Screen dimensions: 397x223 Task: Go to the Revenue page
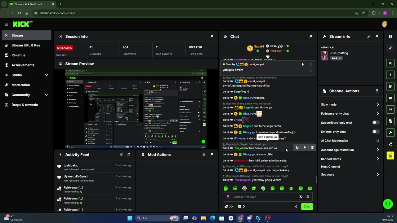[x=26, y=55]
